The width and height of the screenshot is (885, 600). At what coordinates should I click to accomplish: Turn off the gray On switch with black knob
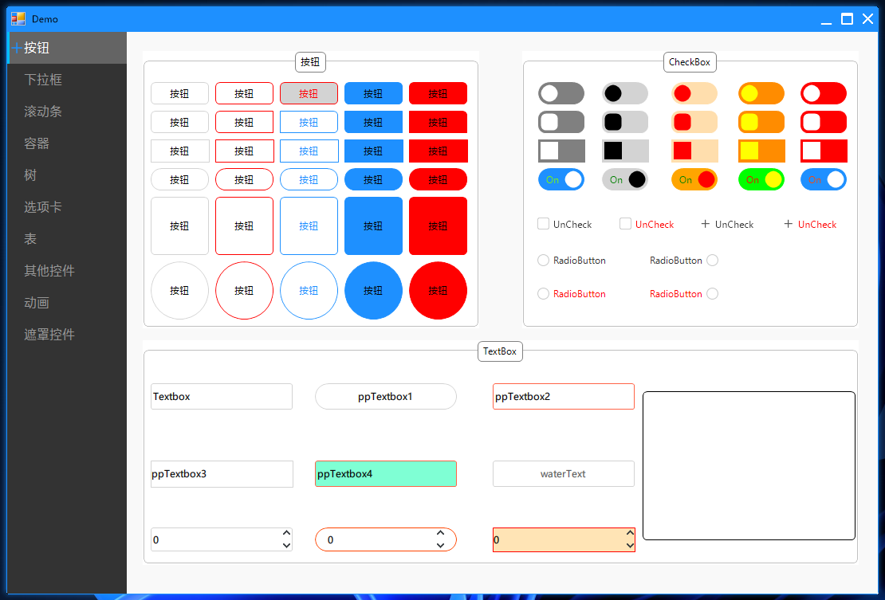tap(625, 179)
